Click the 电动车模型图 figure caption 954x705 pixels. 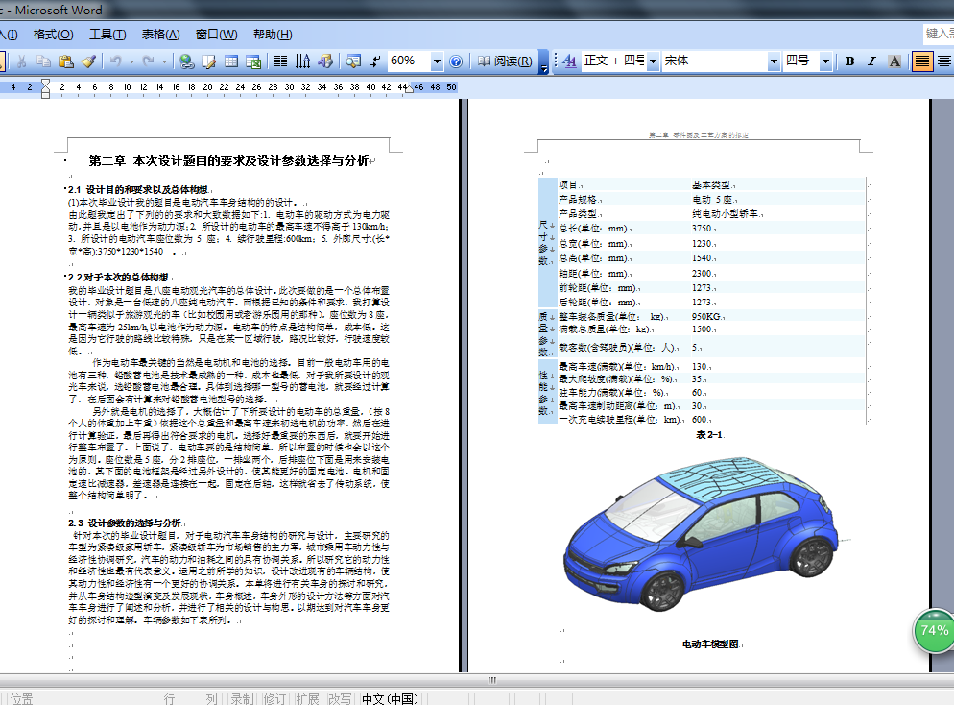point(710,644)
